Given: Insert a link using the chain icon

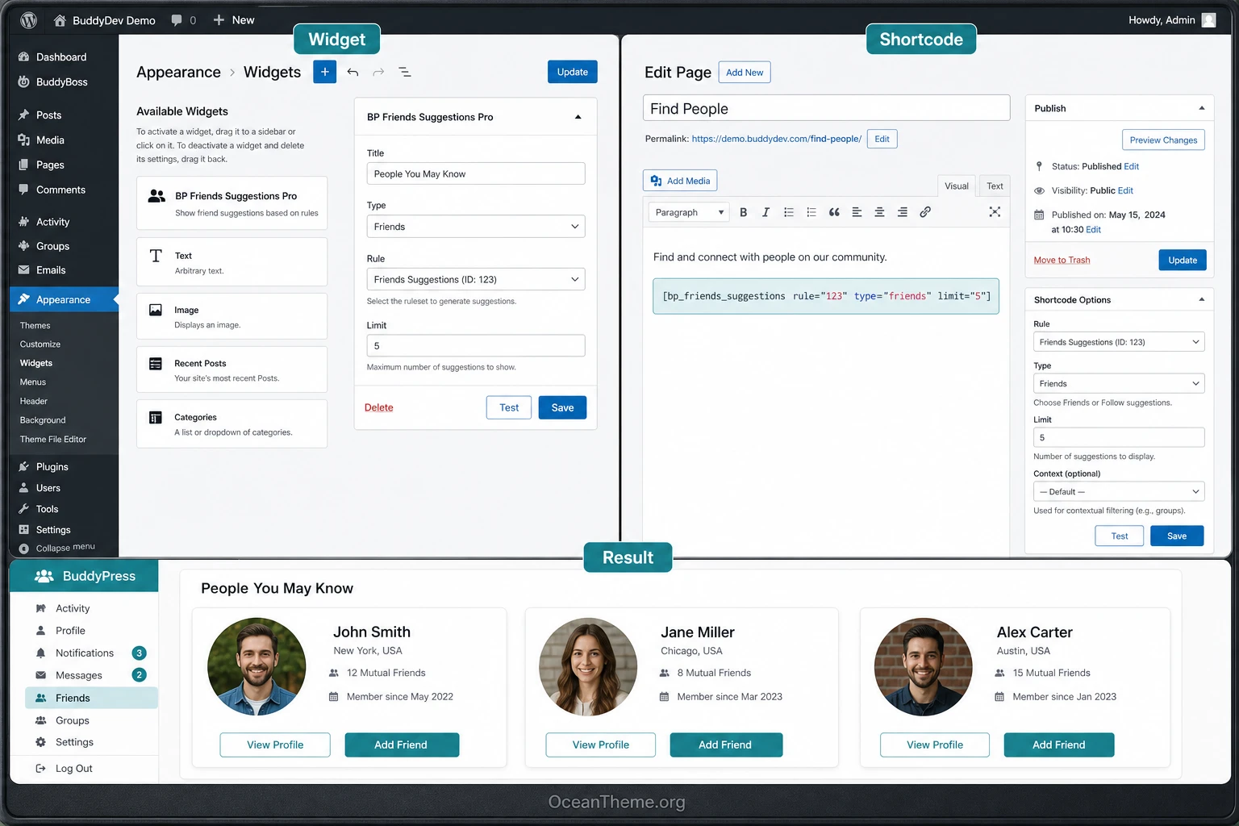Looking at the screenshot, I should click(925, 212).
